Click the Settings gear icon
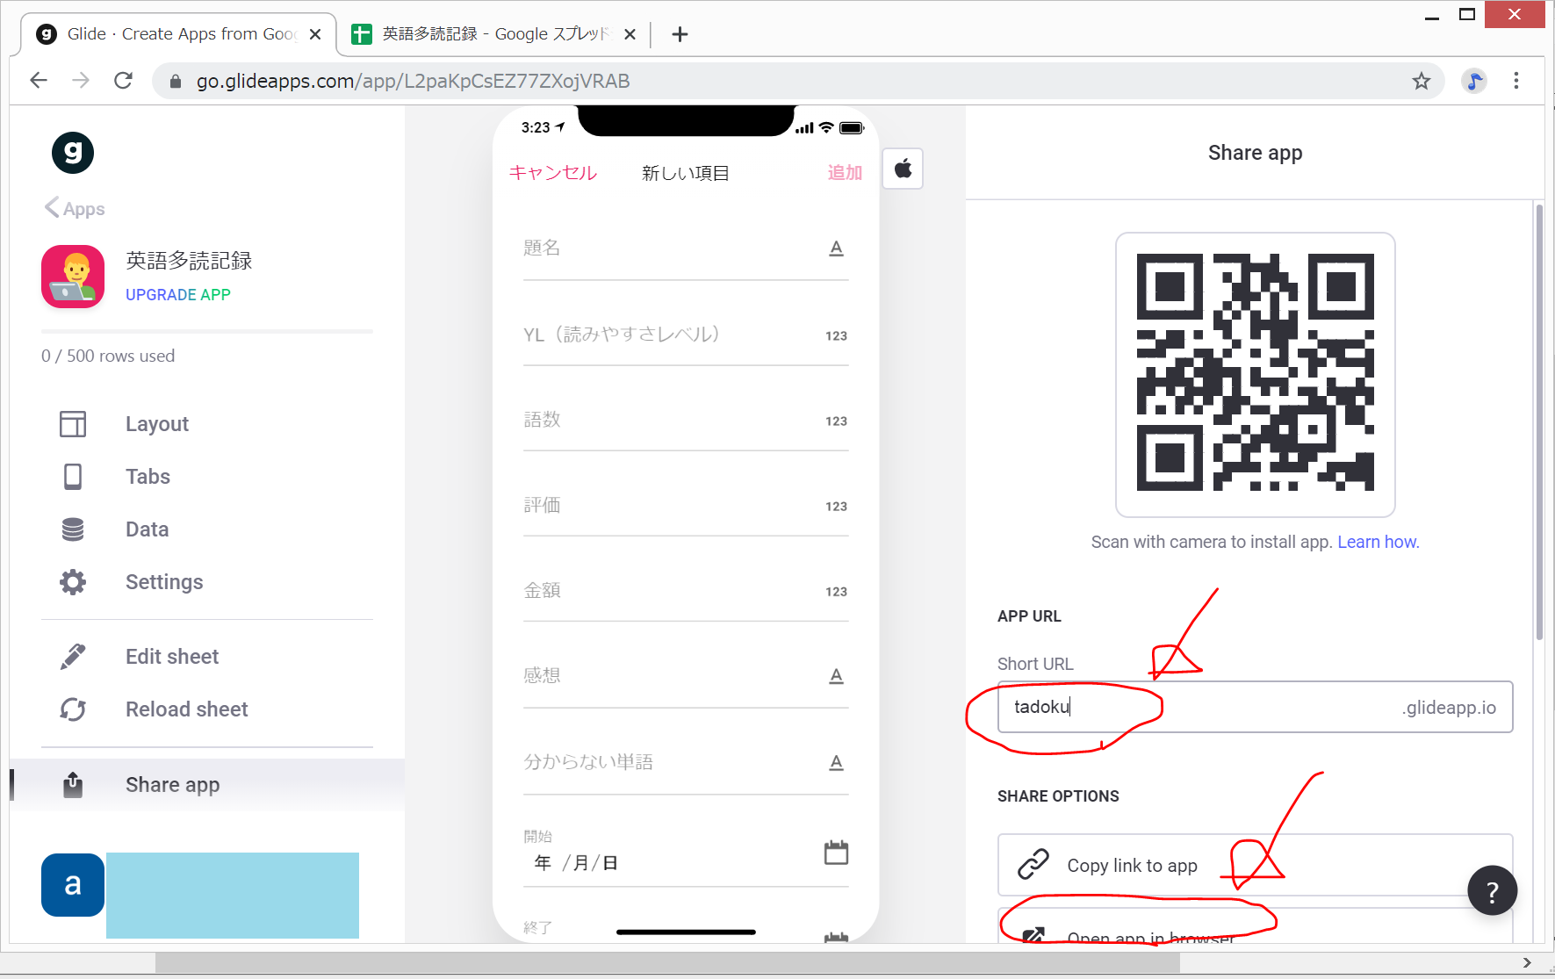 coord(73,582)
